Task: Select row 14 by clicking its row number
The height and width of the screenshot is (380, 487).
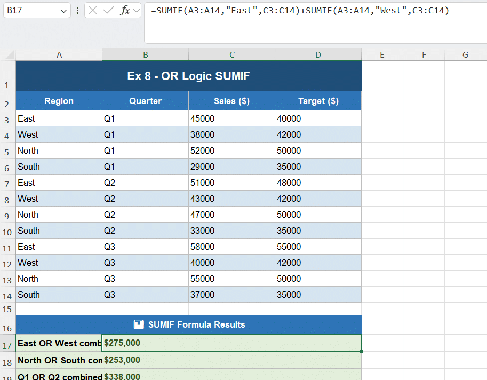Action: pyautogui.click(x=7, y=295)
